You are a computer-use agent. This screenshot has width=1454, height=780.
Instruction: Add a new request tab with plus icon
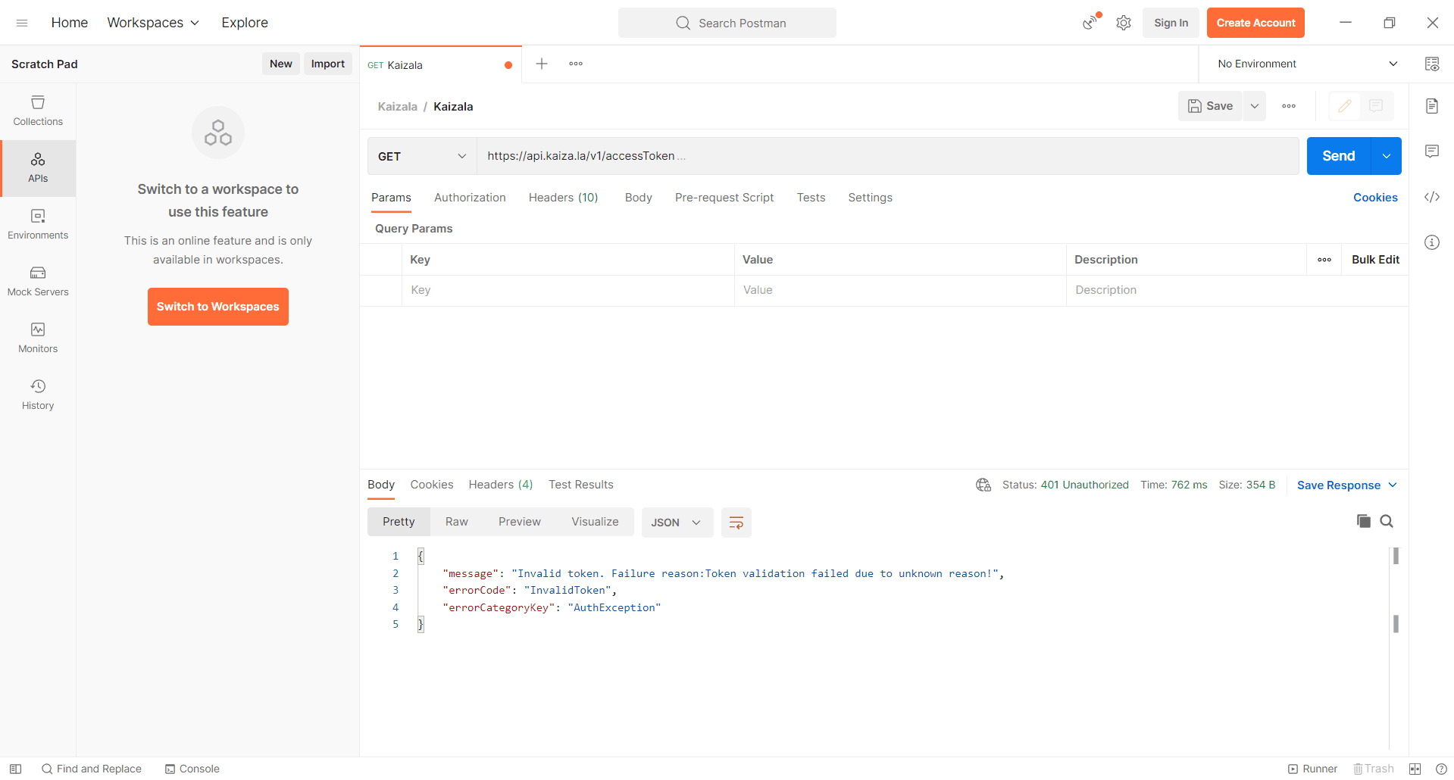[542, 64]
